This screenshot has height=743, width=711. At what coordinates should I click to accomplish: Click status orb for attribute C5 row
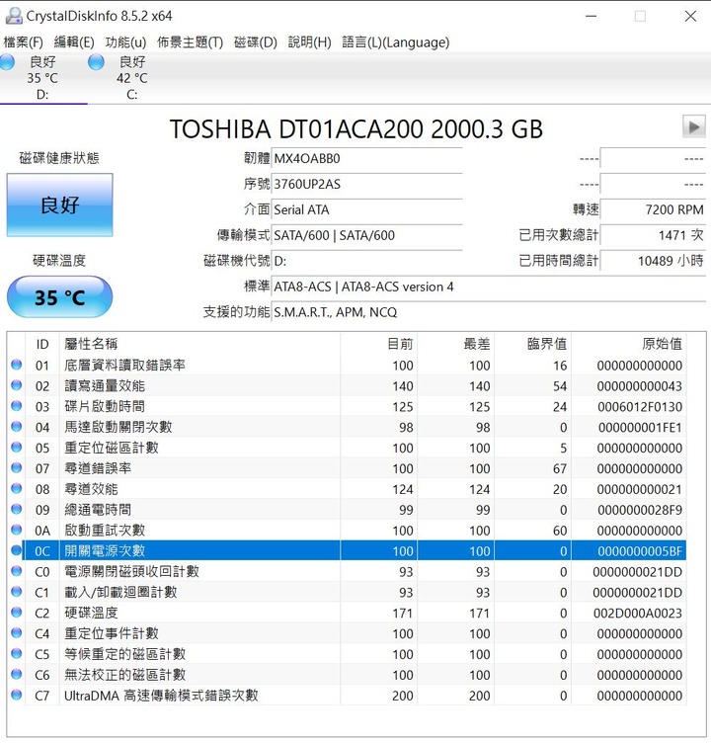pos(17,653)
